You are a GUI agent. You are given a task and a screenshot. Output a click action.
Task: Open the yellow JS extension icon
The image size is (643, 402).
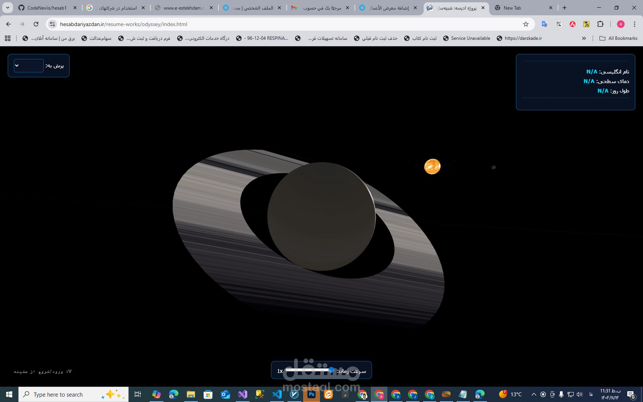[586, 24]
